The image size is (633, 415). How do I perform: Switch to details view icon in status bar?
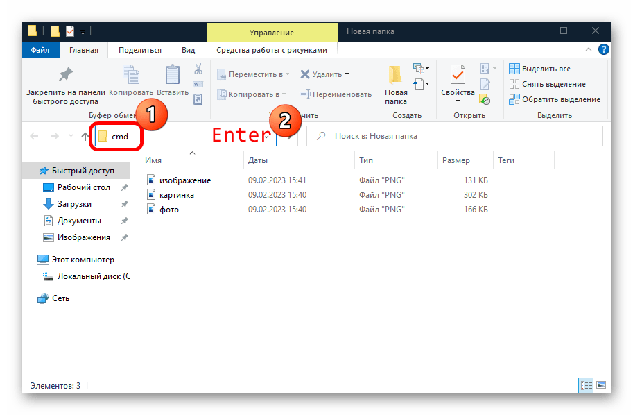pyautogui.click(x=586, y=385)
